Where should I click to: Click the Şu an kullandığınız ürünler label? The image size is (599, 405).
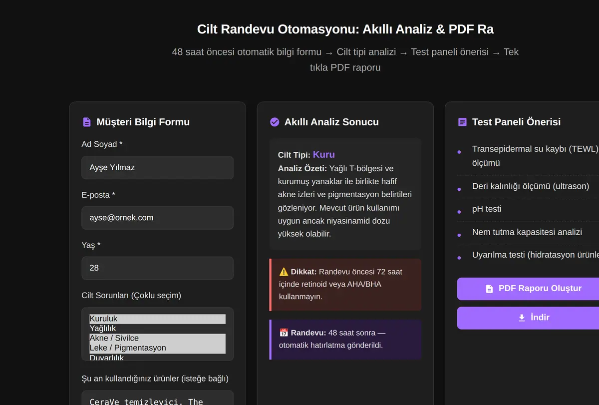click(155, 379)
